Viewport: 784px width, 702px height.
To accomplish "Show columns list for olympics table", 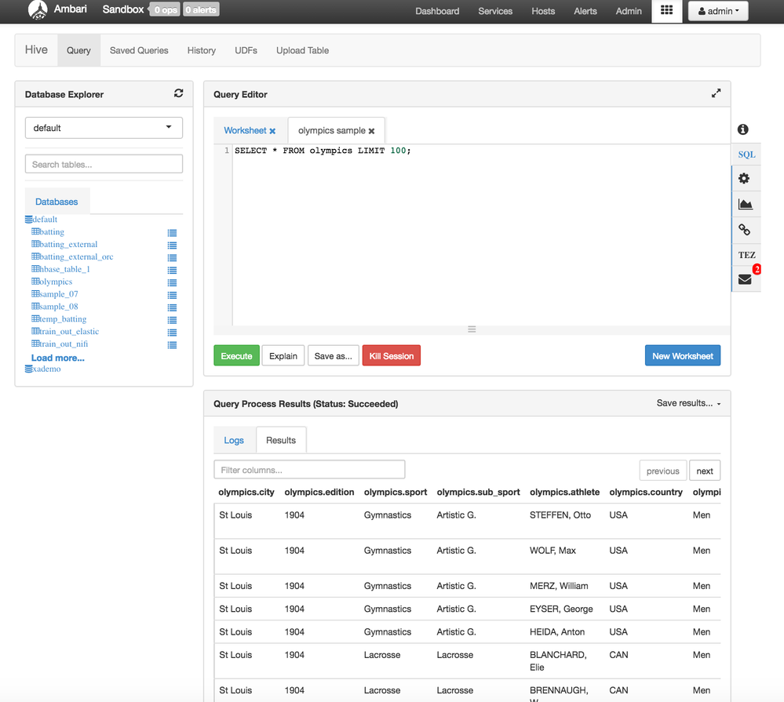I will 172,283.
